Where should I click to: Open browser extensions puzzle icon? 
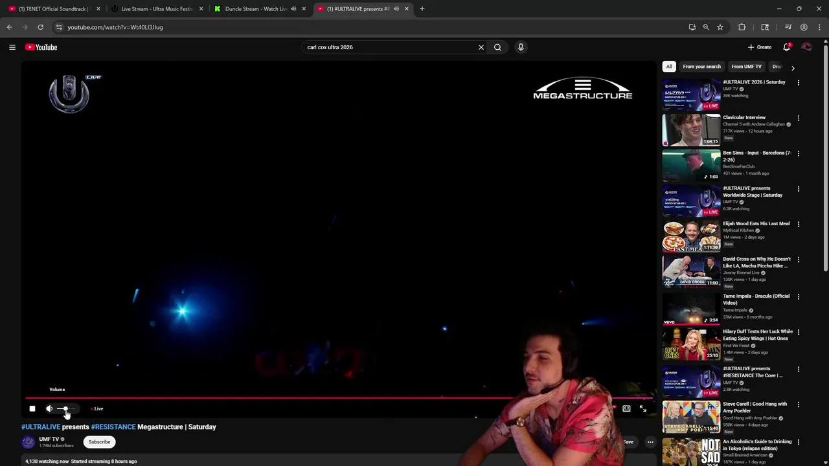742,27
